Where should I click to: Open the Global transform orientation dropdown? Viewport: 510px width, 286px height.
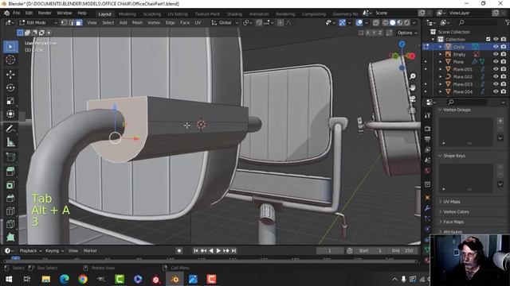pos(225,23)
